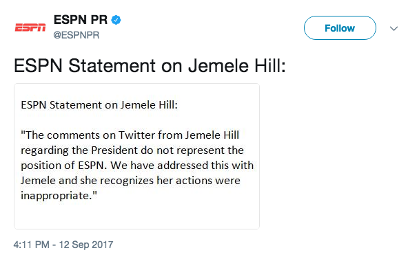The width and height of the screenshot is (408, 259).
Task: Click the date 12 Sep 2017
Action: pos(86,245)
